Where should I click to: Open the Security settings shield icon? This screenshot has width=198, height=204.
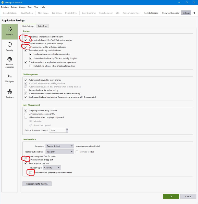(10, 45)
